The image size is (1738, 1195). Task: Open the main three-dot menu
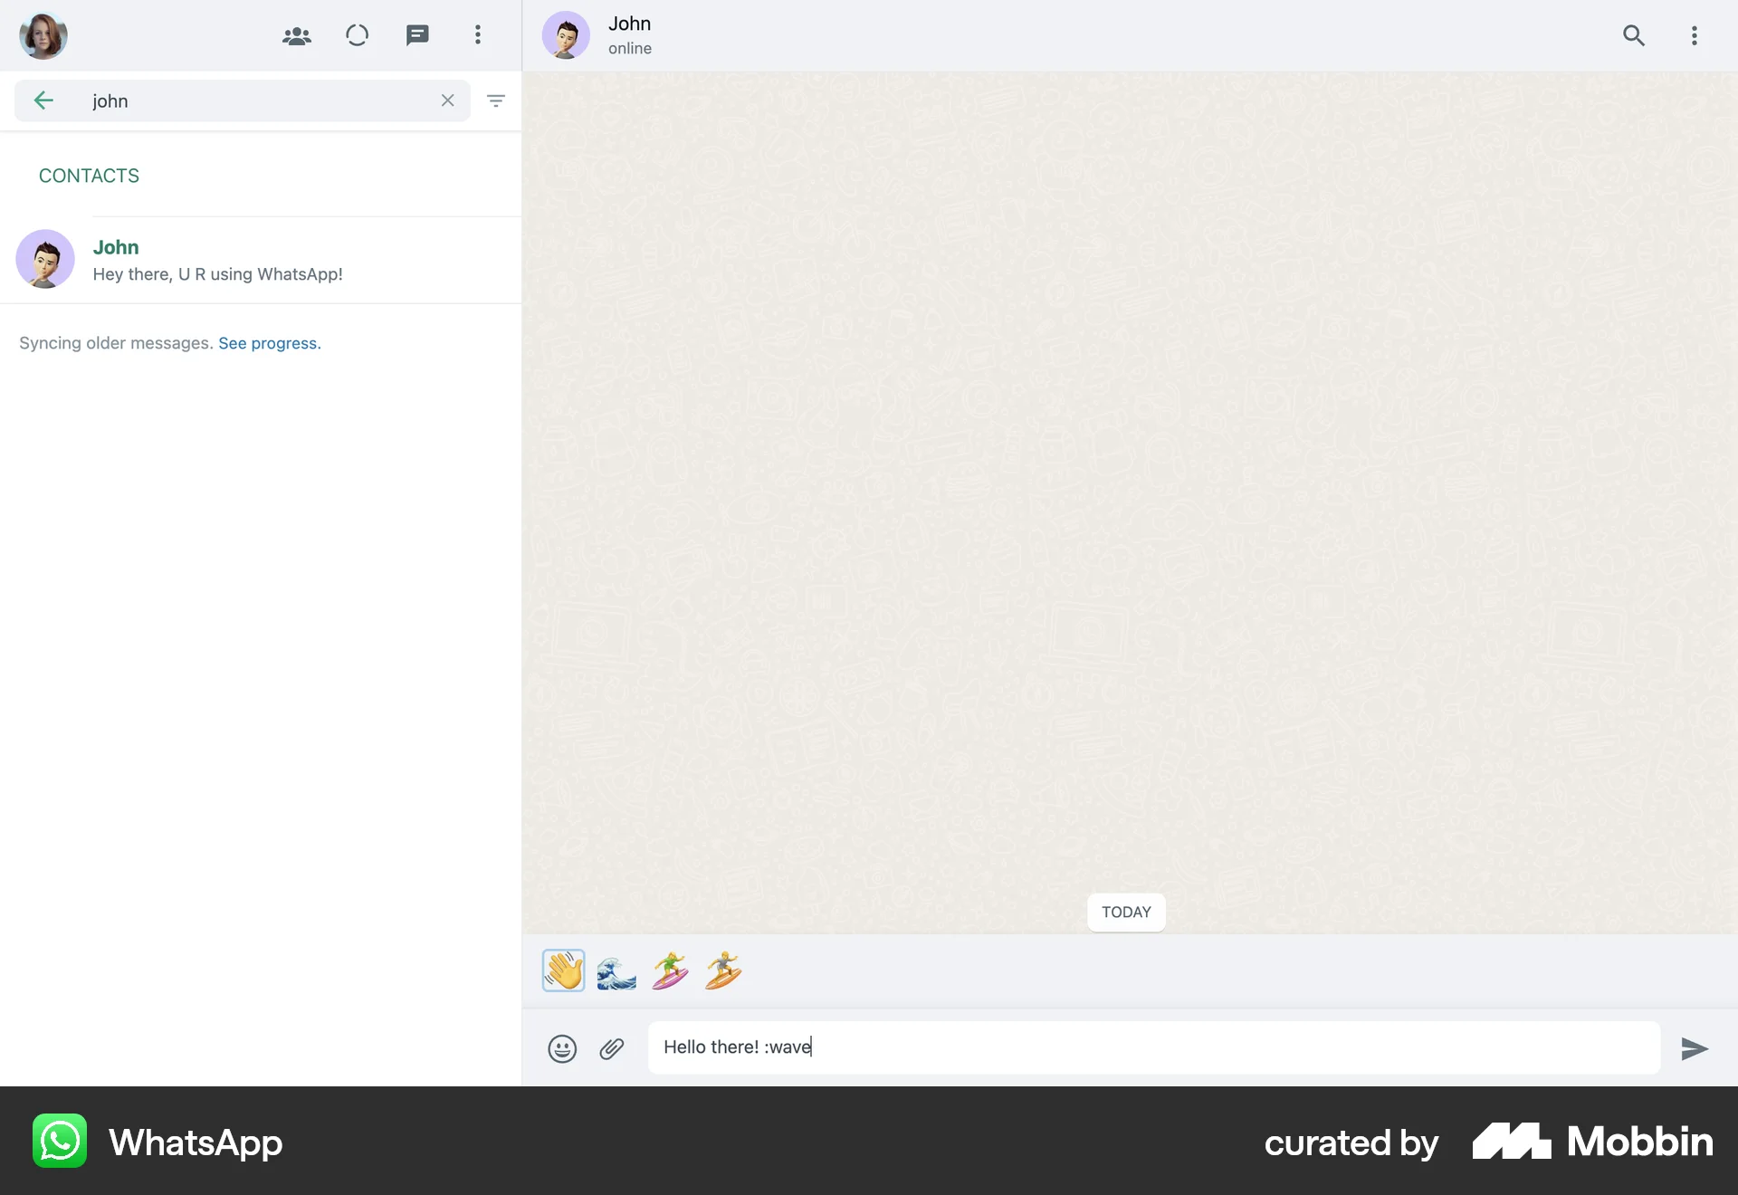pos(477,35)
